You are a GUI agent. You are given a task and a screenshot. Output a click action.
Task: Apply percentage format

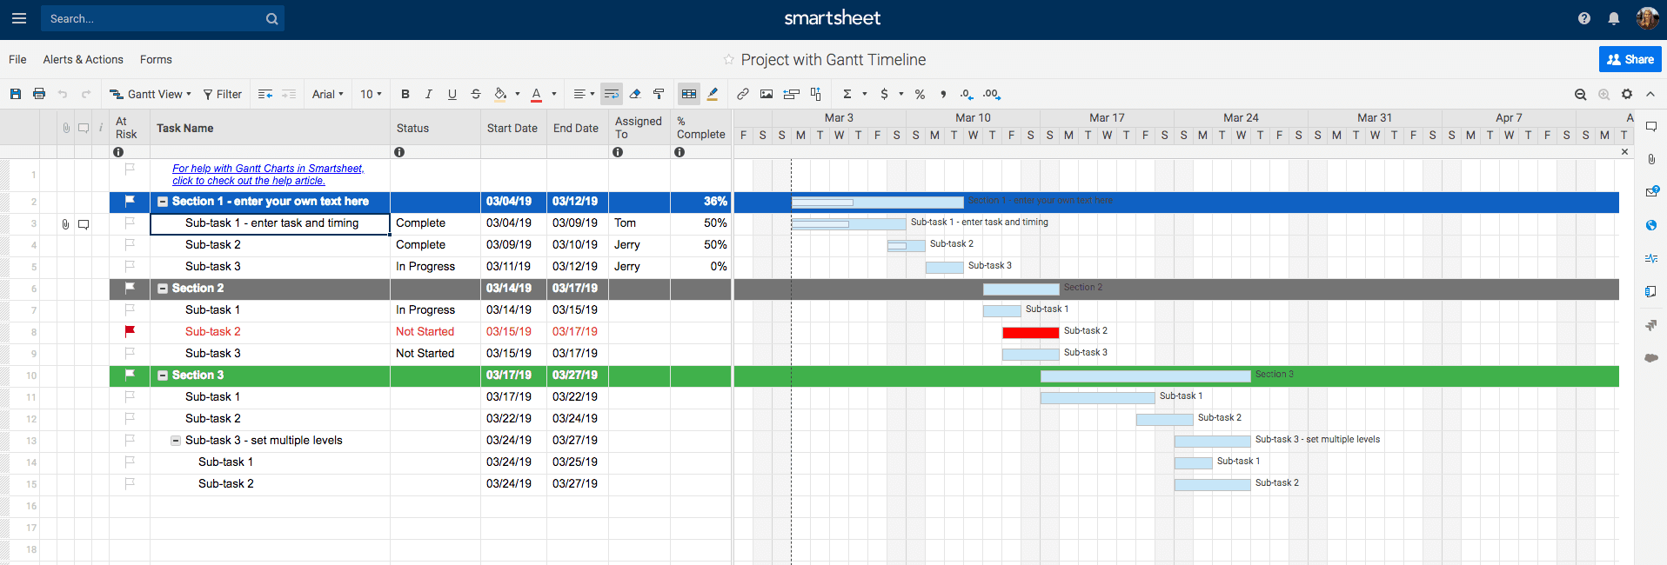click(x=920, y=94)
